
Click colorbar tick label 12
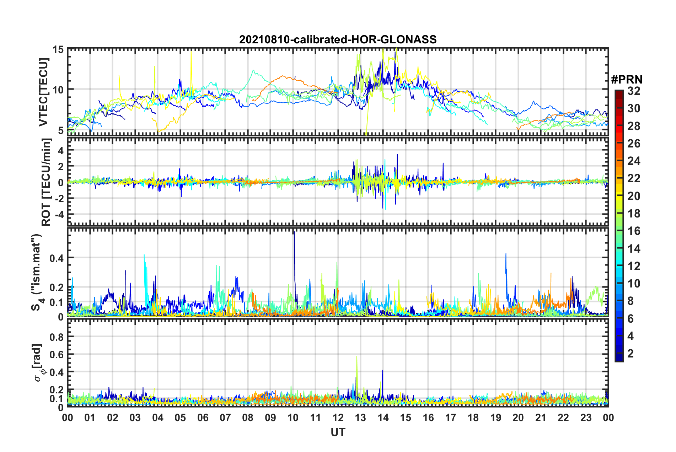coord(634,266)
